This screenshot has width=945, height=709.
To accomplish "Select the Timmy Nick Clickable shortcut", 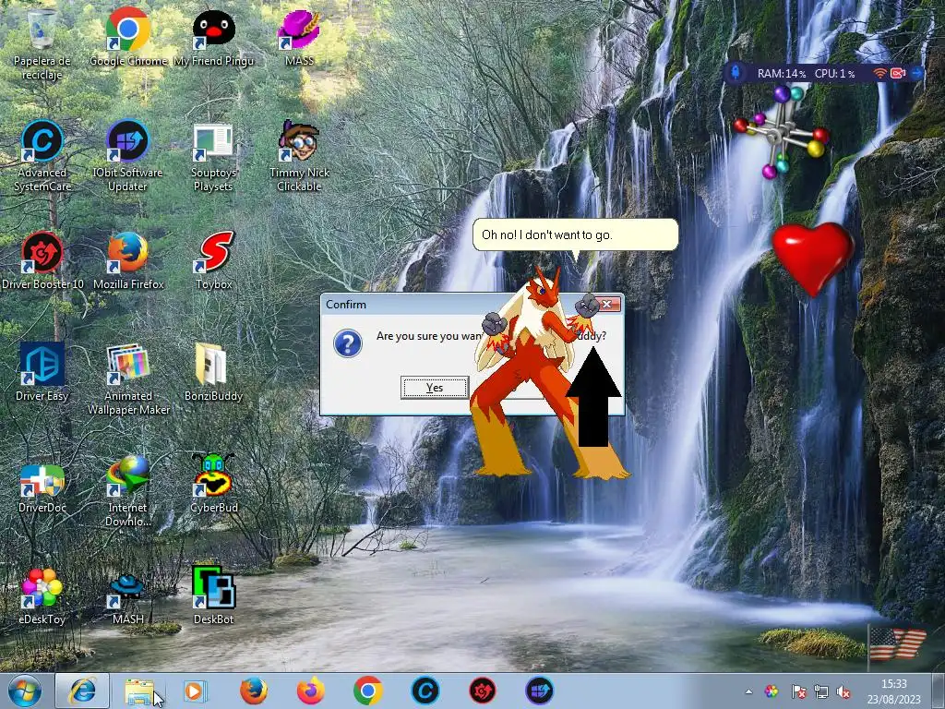I will [x=299, y=155].
